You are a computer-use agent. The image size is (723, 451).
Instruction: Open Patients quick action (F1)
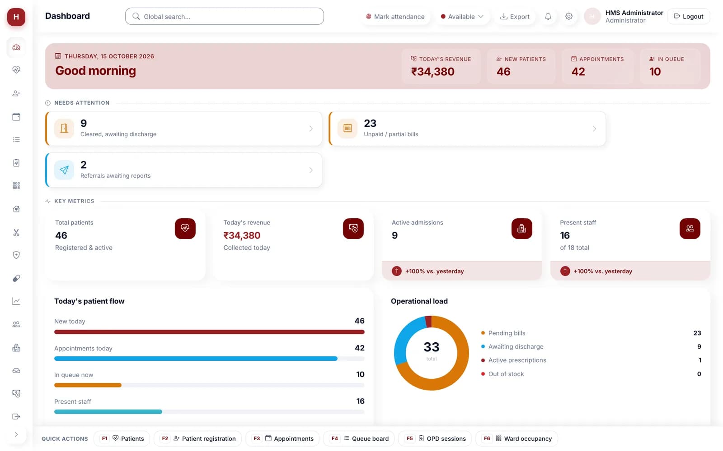pyautogui.click(x=122, y=438)
